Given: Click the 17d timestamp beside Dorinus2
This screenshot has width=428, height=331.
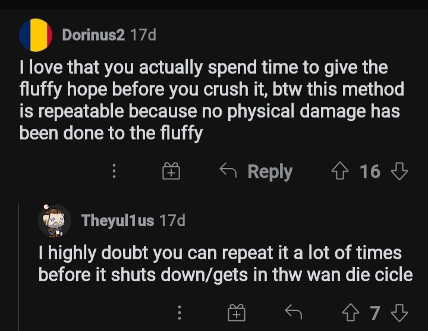Looking at the screenshot, I should click(143, 35).
